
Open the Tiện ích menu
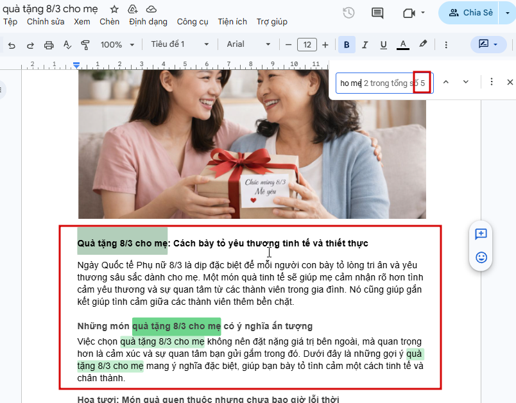click(232, 22)
